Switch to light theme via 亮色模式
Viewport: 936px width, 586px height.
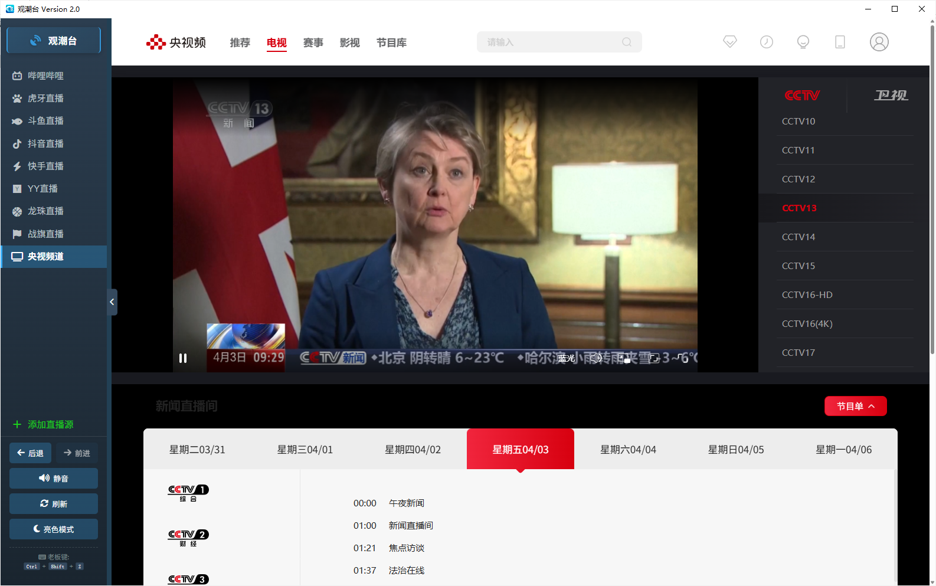click(54, 529)
